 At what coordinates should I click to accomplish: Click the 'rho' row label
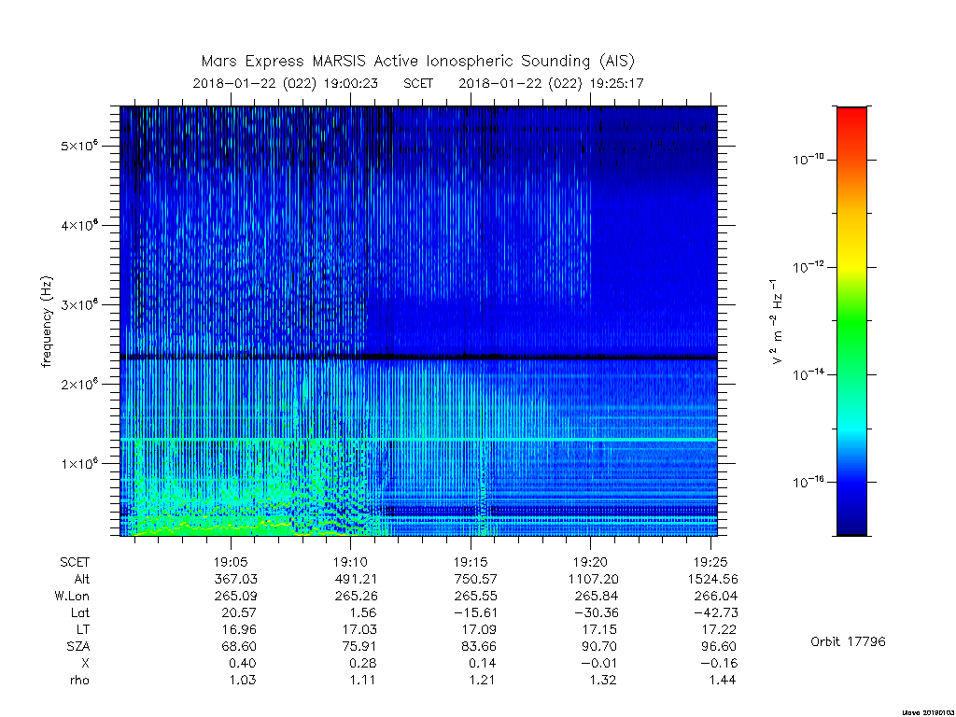(79, 680)
